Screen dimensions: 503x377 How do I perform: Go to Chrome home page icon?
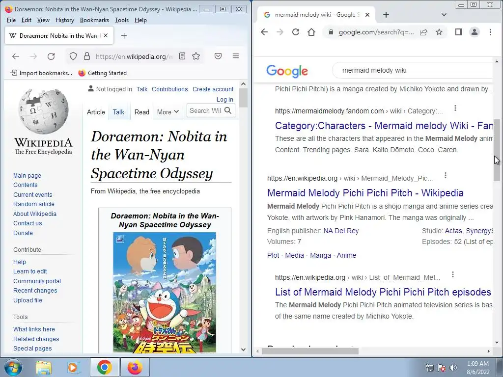311,32
